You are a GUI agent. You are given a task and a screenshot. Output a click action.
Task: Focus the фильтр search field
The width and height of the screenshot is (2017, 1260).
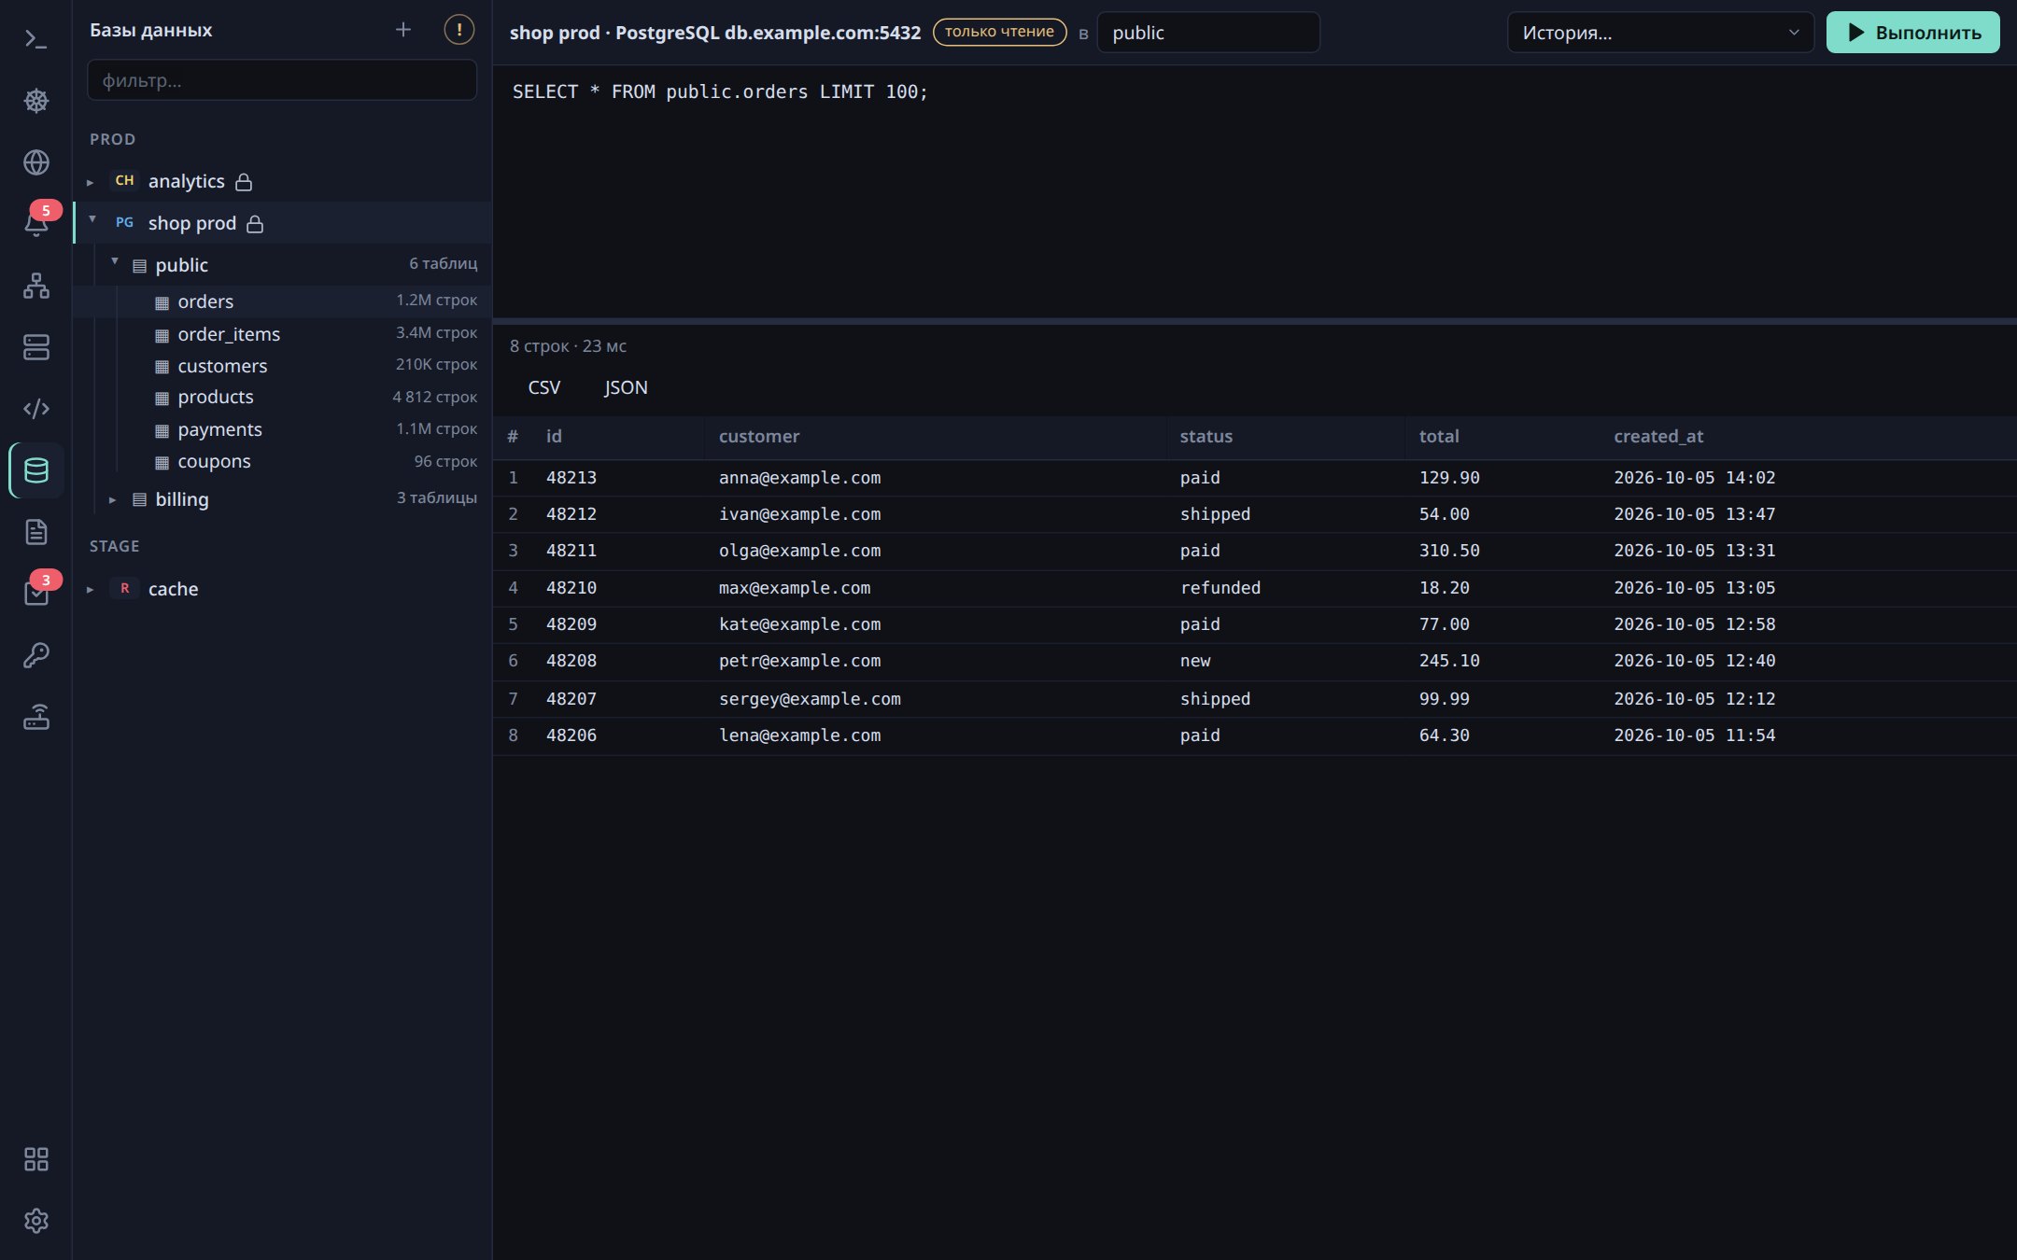[x=282, y=80]
